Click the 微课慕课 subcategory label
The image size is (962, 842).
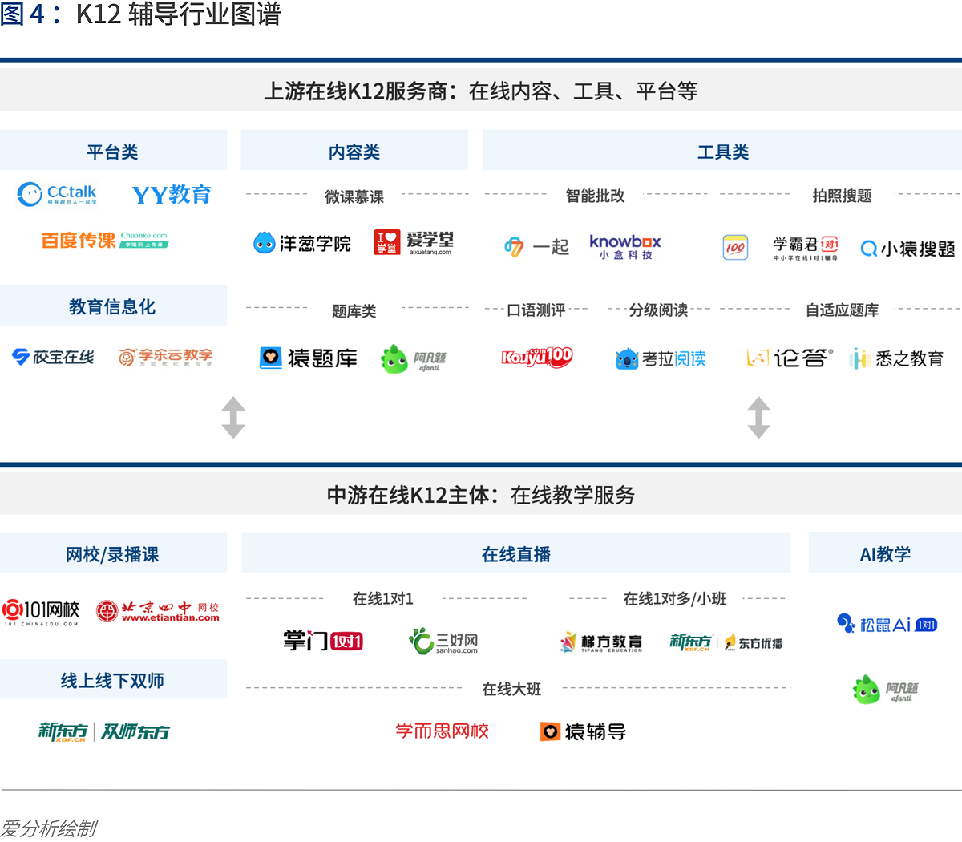(x=354, y=196)
